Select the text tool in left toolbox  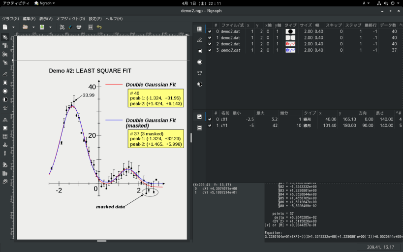pyautogui.click(x=5, y=108)
